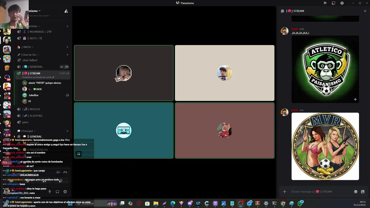The image size is (370, 208).
Task: Open the SUGERENCIAS channel
Action: coord(43,150)
